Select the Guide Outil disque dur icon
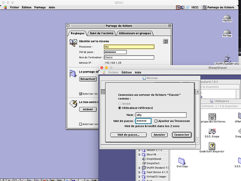 point(212,146)
